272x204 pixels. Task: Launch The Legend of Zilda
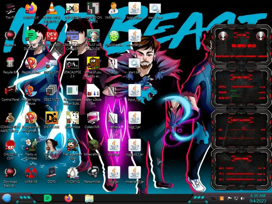coord(72,150)
